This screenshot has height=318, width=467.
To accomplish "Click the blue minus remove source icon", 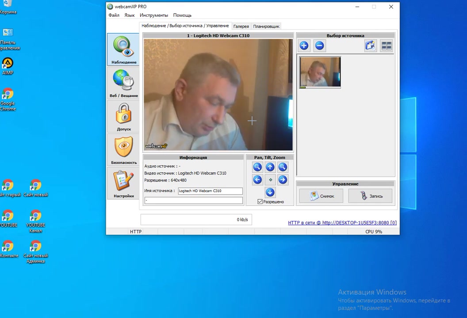I will click(319, 45).
